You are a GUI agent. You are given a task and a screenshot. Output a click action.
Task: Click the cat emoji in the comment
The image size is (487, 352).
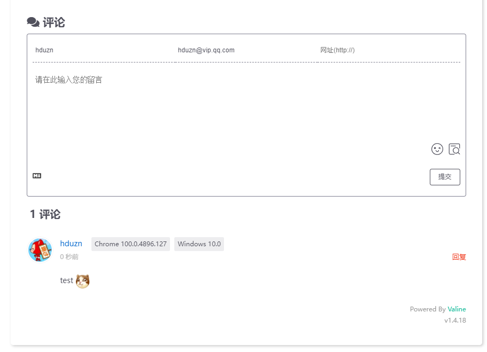(82, 281)
